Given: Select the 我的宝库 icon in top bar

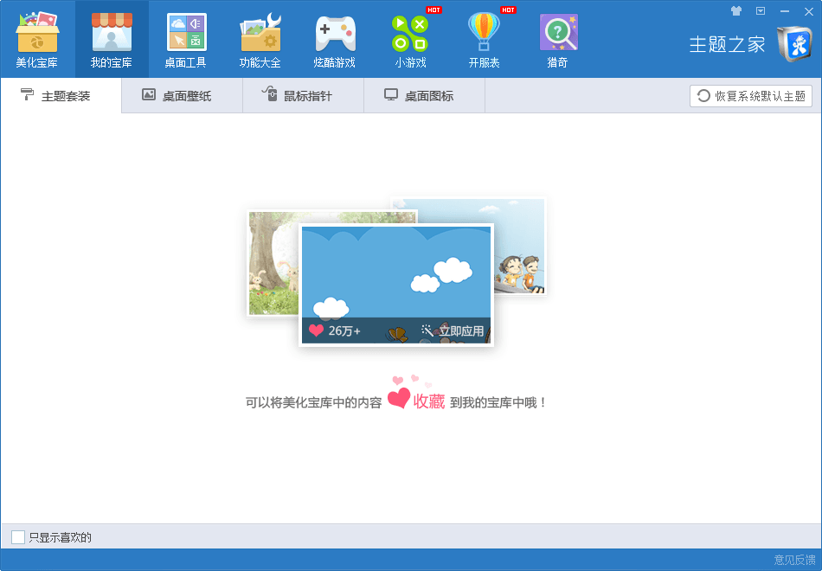Looking at the screenshot, I should (112, 39).
